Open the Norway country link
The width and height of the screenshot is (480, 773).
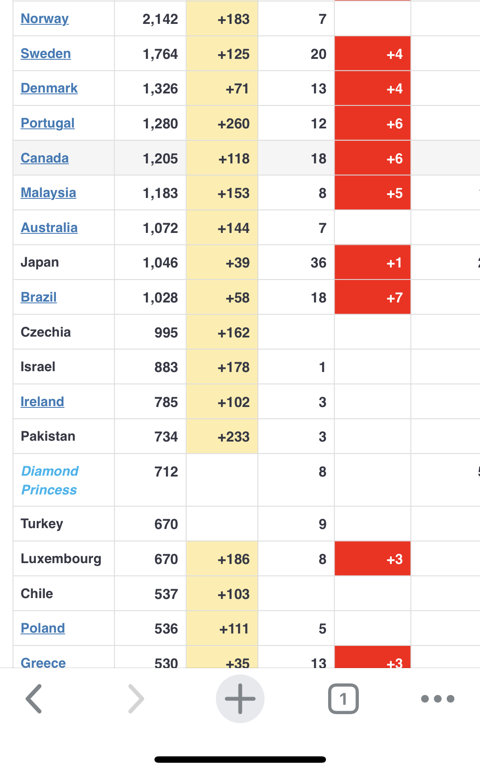coord(45,19)
